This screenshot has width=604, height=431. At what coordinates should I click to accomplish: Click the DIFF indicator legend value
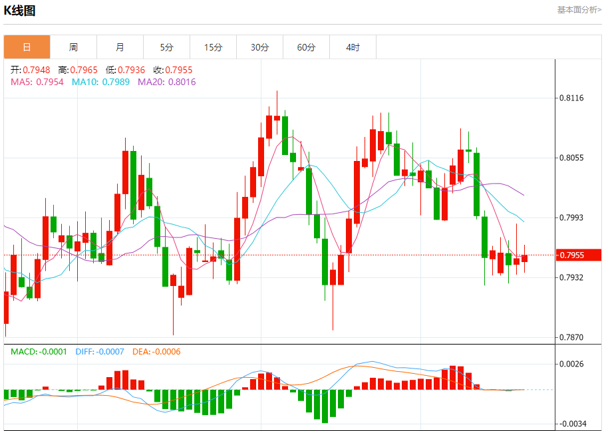(x=99, y=352)
